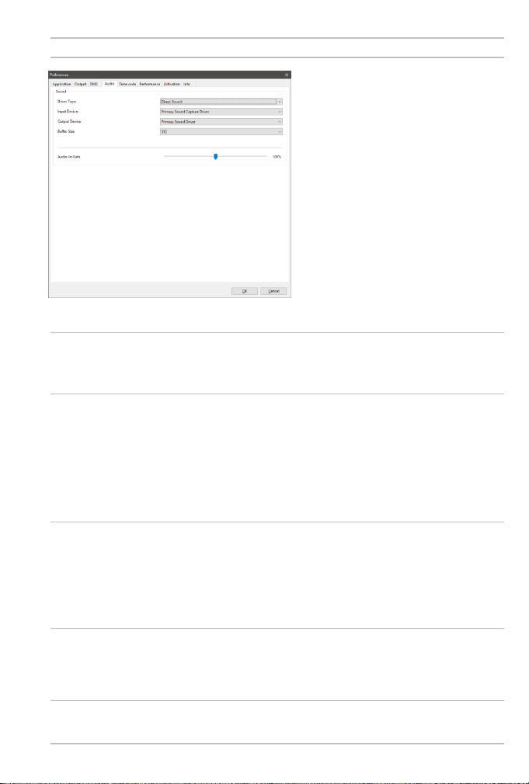Select the Audio tab
529x784 pixels.
point(109,84)
